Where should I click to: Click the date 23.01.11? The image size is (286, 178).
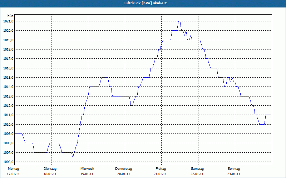234,174
